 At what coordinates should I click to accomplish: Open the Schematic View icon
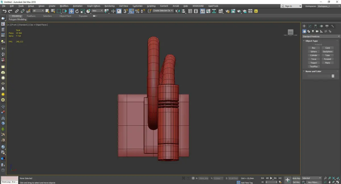pyautogui.click(x=214, y=11)
